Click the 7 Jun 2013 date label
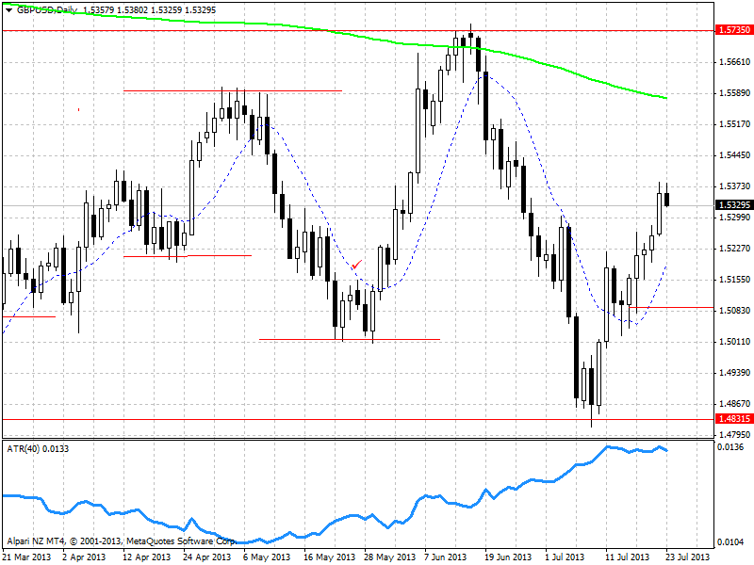754x565 pixels. 445,557
